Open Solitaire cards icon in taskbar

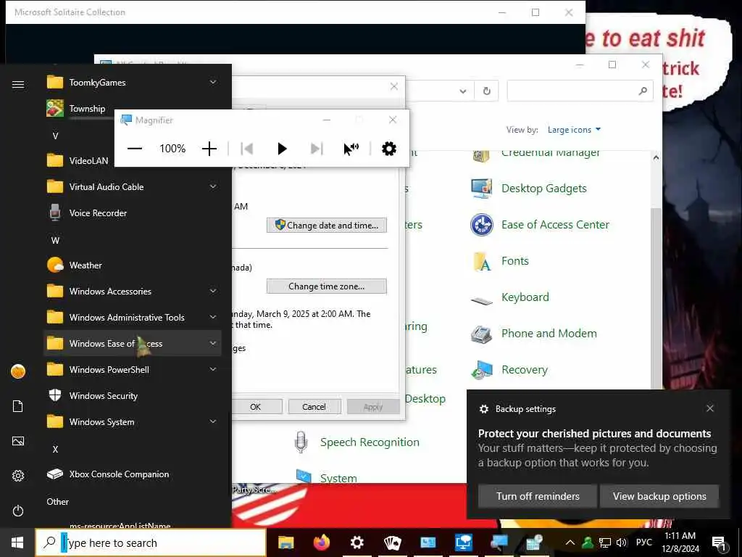(x=392, y=542)
